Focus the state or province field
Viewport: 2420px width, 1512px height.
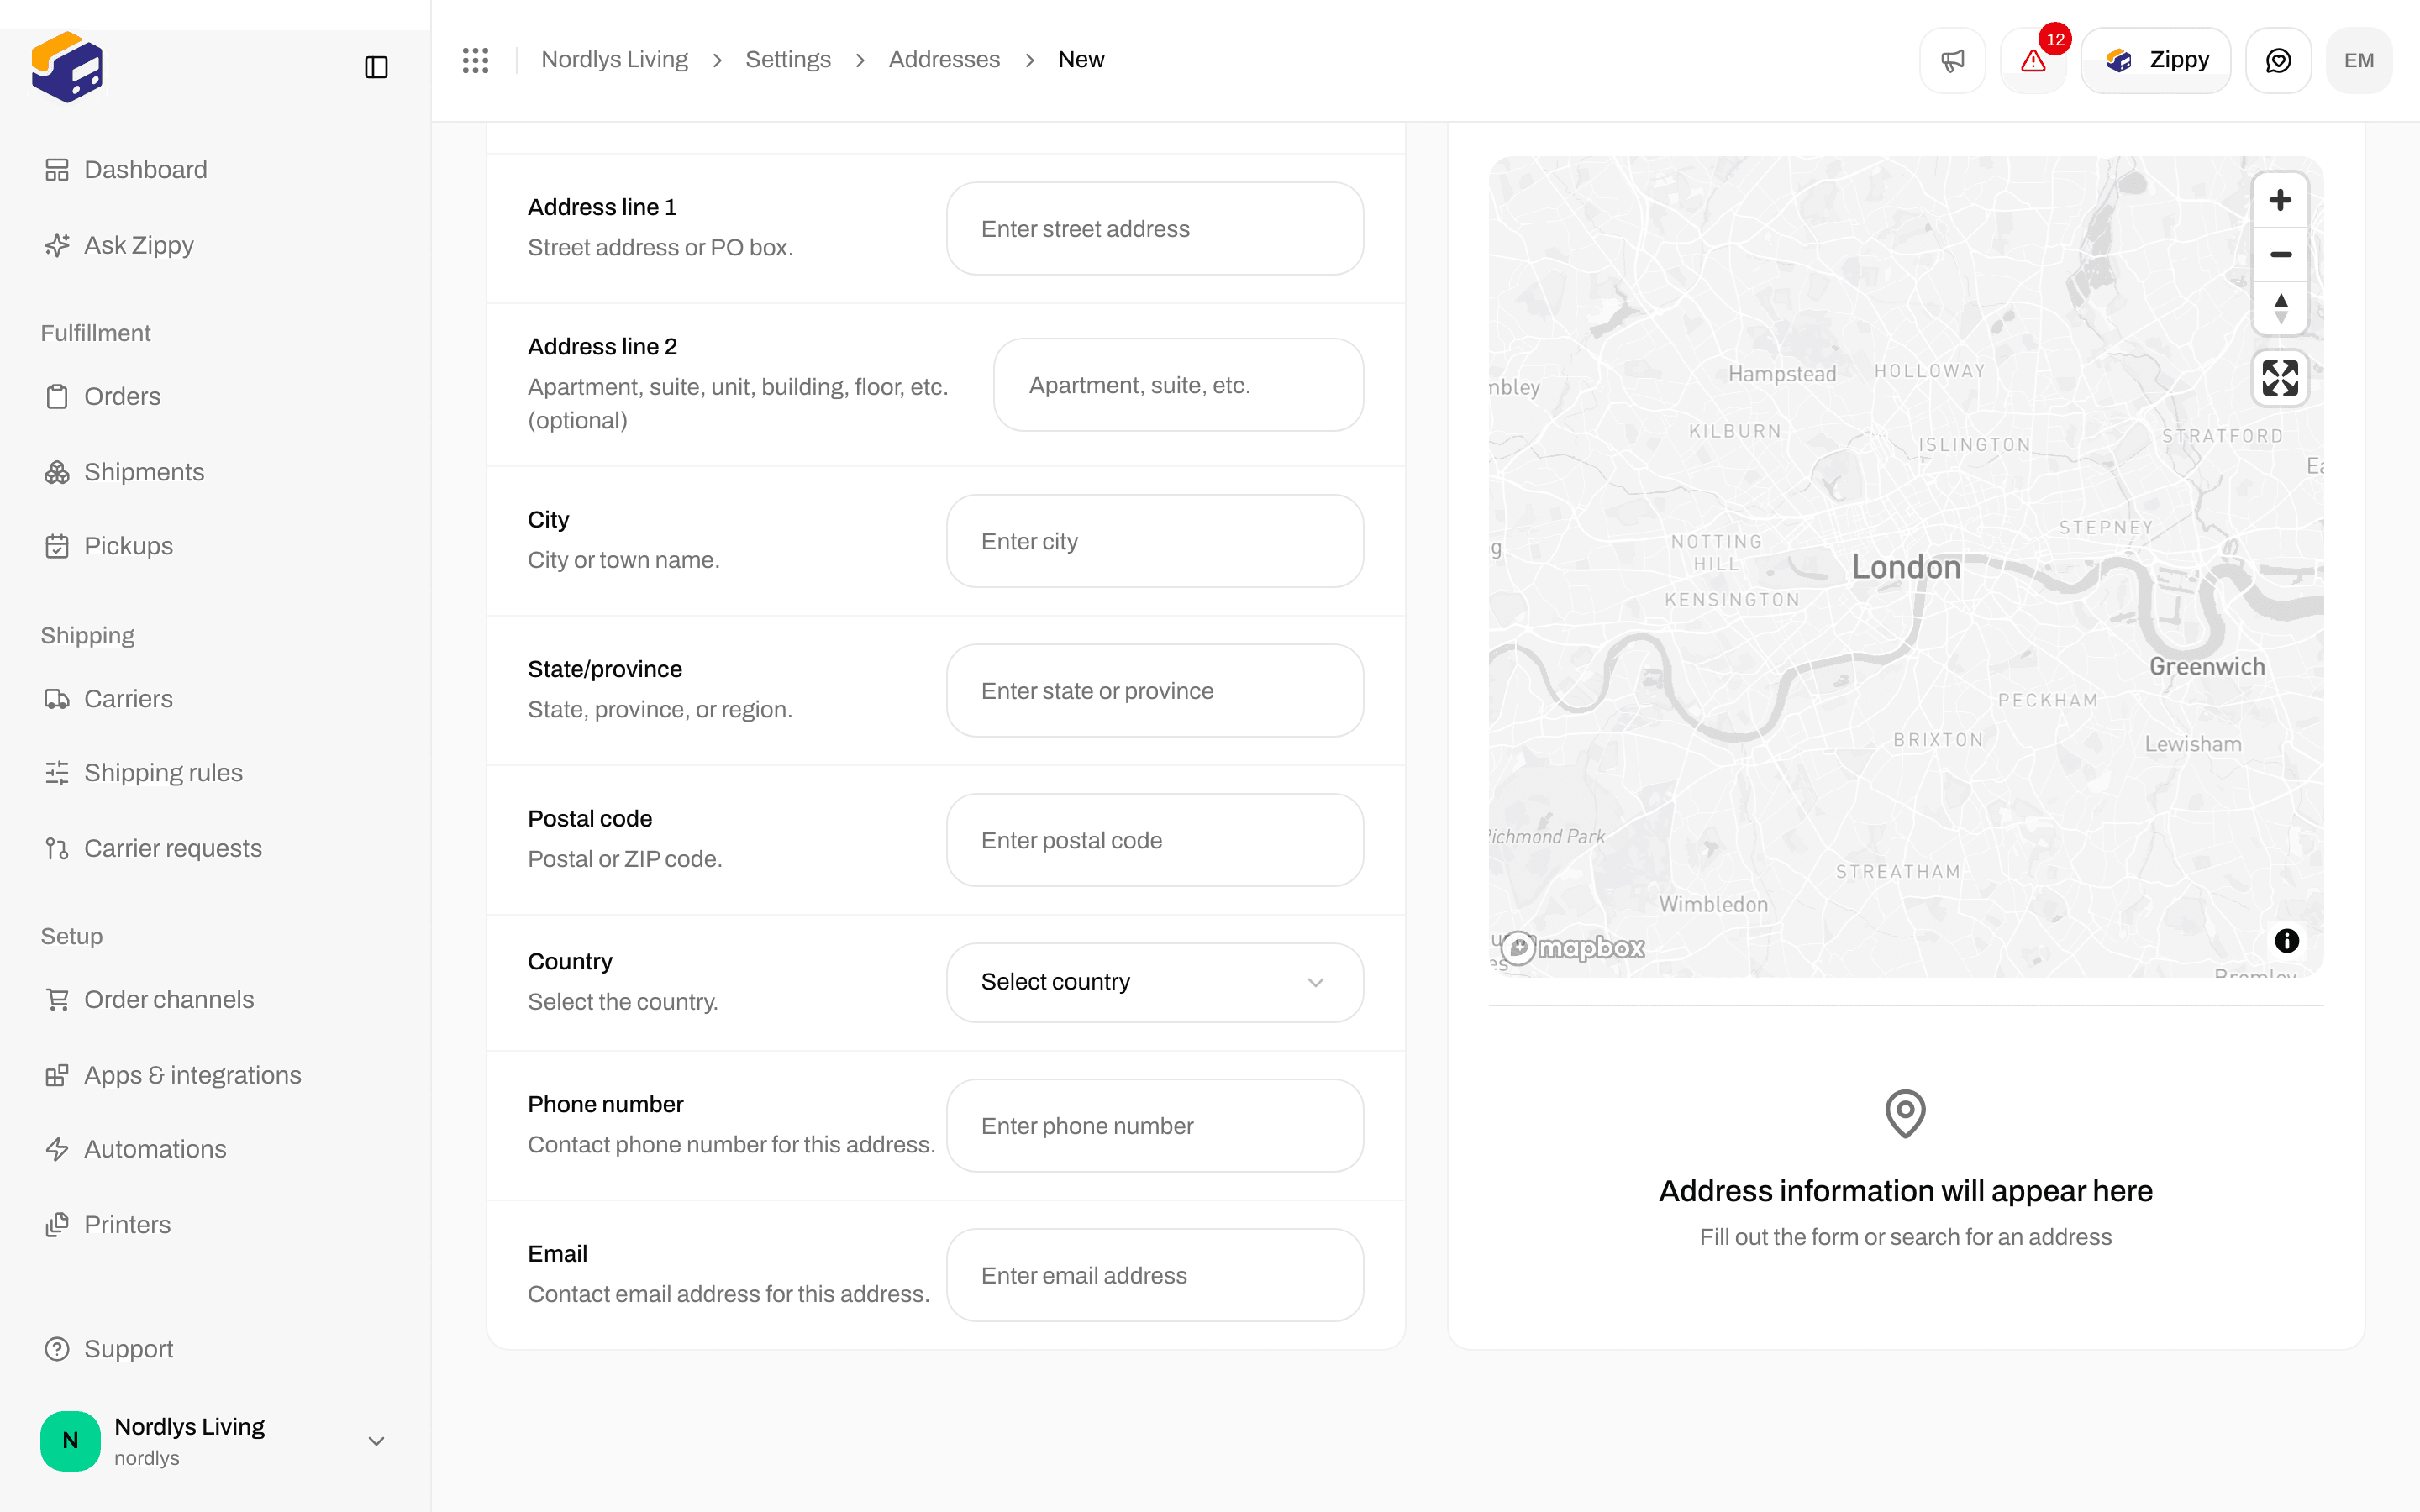coord(1155,691)
